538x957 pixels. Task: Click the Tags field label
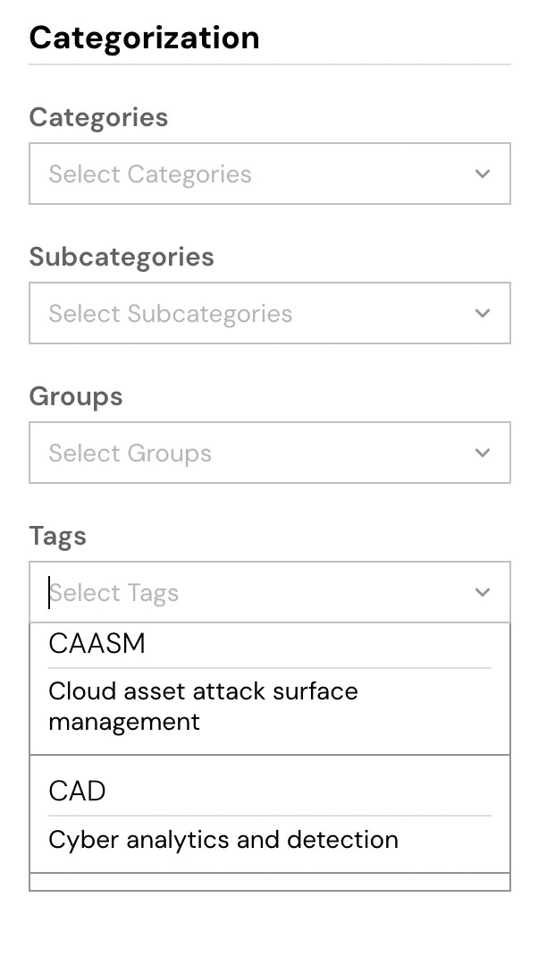coord(57,535)
